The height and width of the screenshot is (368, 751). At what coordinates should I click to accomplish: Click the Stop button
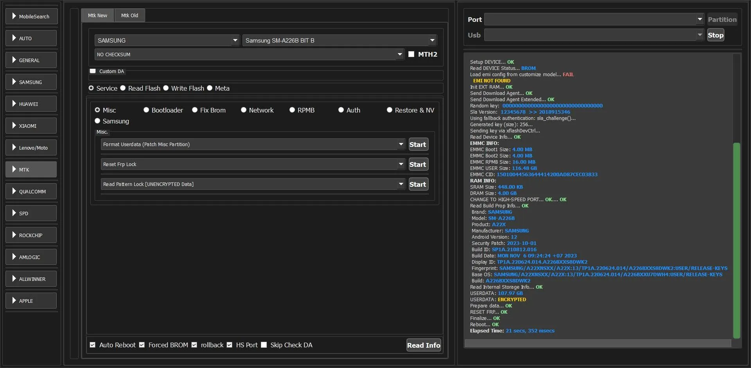tap(715, 35)
